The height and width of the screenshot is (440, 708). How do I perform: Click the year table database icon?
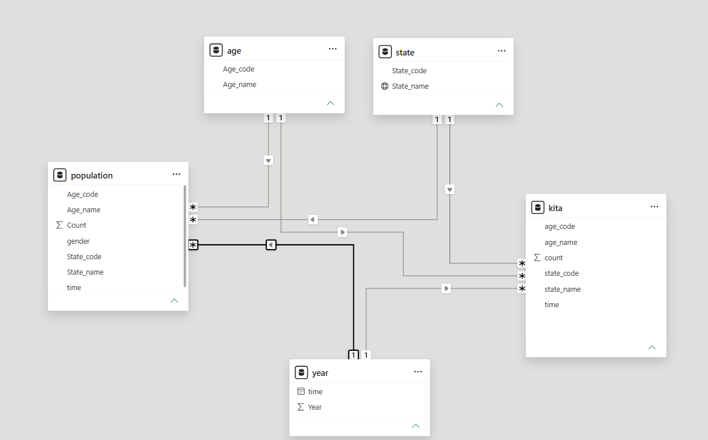point(301,372)
